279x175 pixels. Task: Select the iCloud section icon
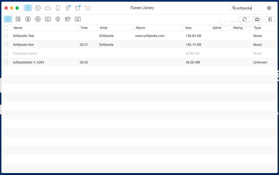(x=48, y=8)
